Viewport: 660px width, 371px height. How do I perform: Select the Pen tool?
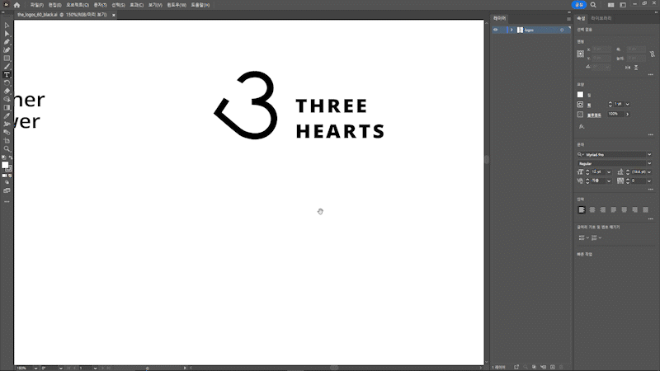(7, 42)
